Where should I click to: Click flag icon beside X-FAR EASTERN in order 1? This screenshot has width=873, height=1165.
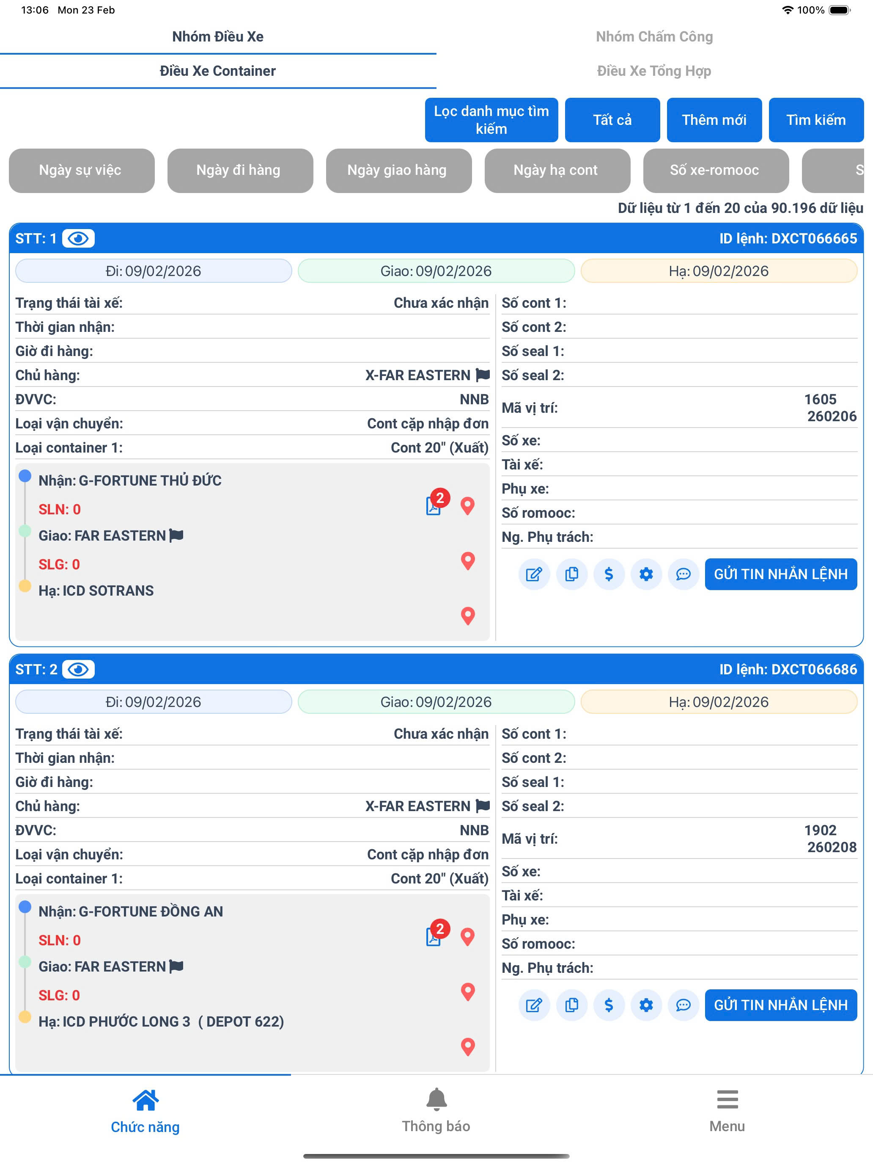(x=483, y=375)
